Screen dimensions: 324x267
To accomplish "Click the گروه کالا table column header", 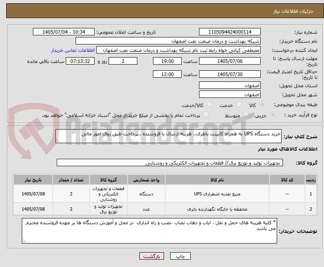I will 109,180.
